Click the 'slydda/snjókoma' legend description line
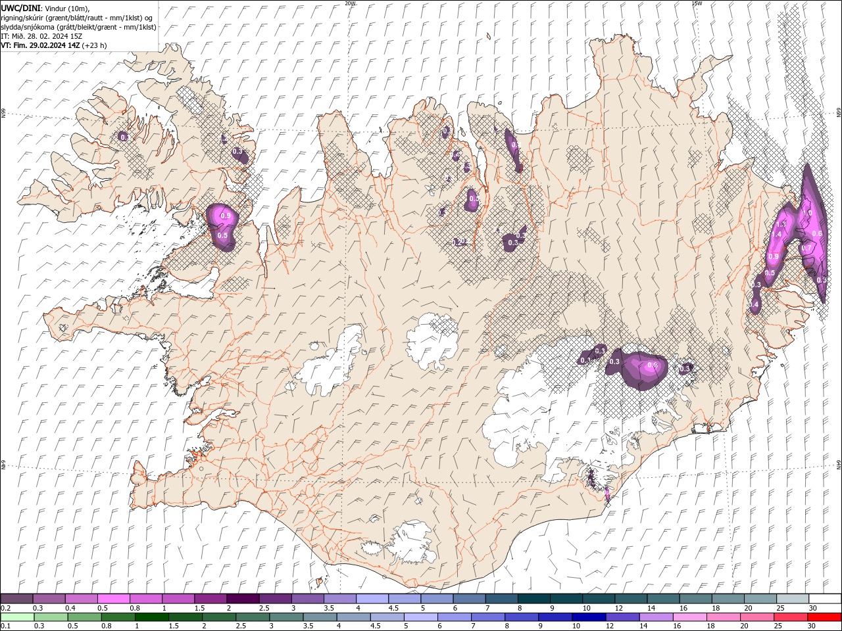 78,27
